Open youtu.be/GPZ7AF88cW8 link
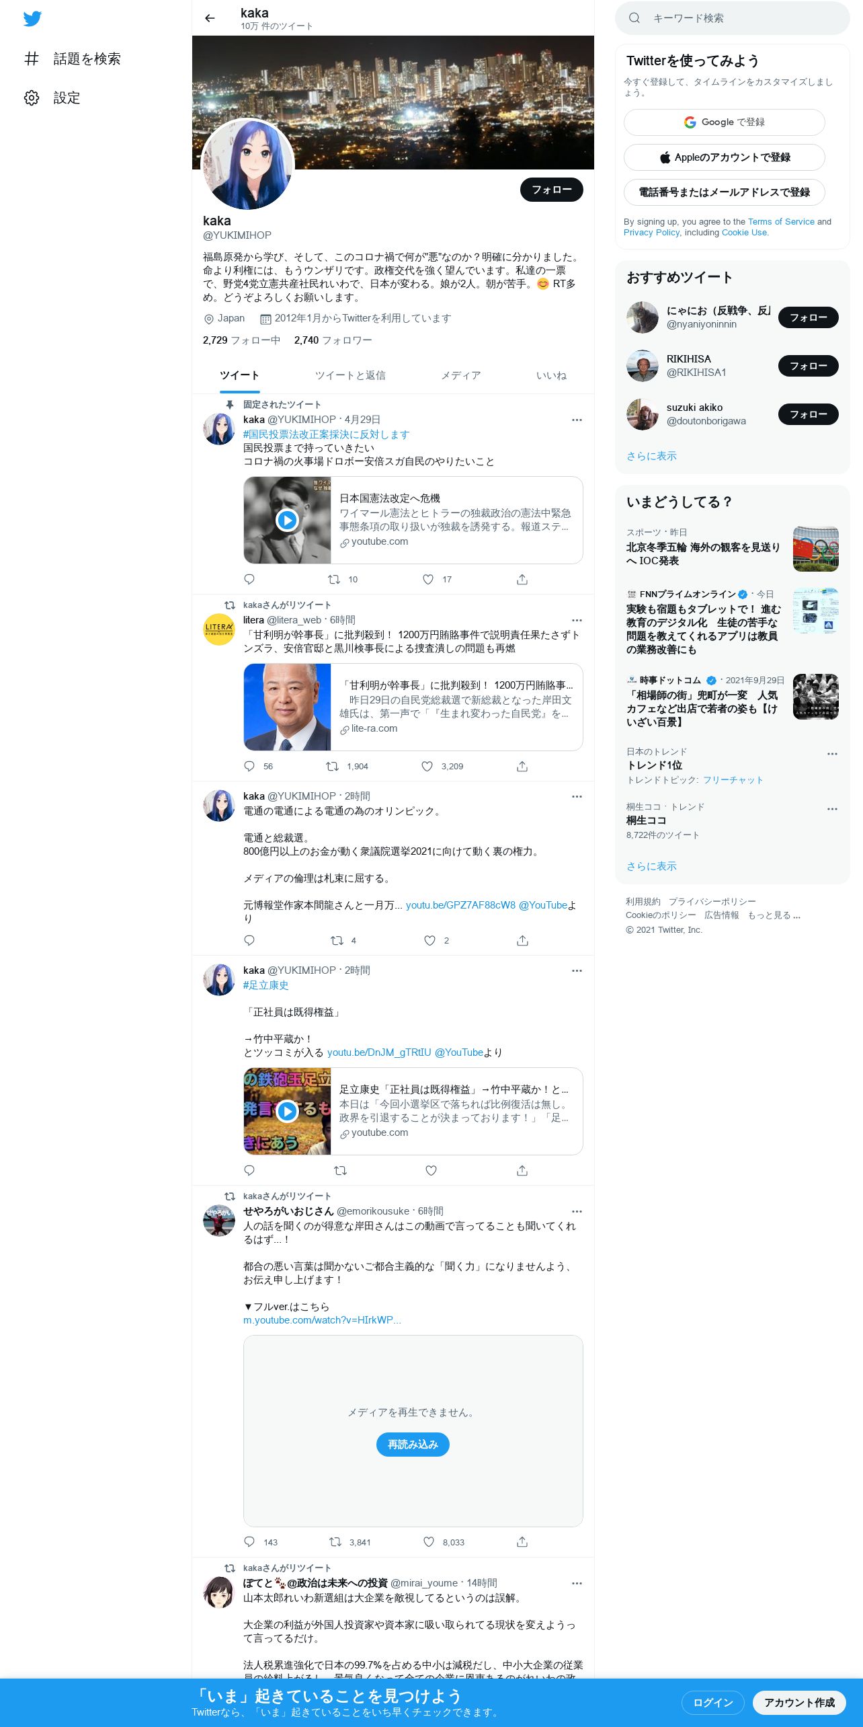 [460, 905]
